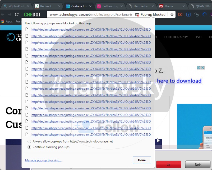Click the back navigation arrow
The width and height of the screenshot is (212, 170).
coord(3,15)
